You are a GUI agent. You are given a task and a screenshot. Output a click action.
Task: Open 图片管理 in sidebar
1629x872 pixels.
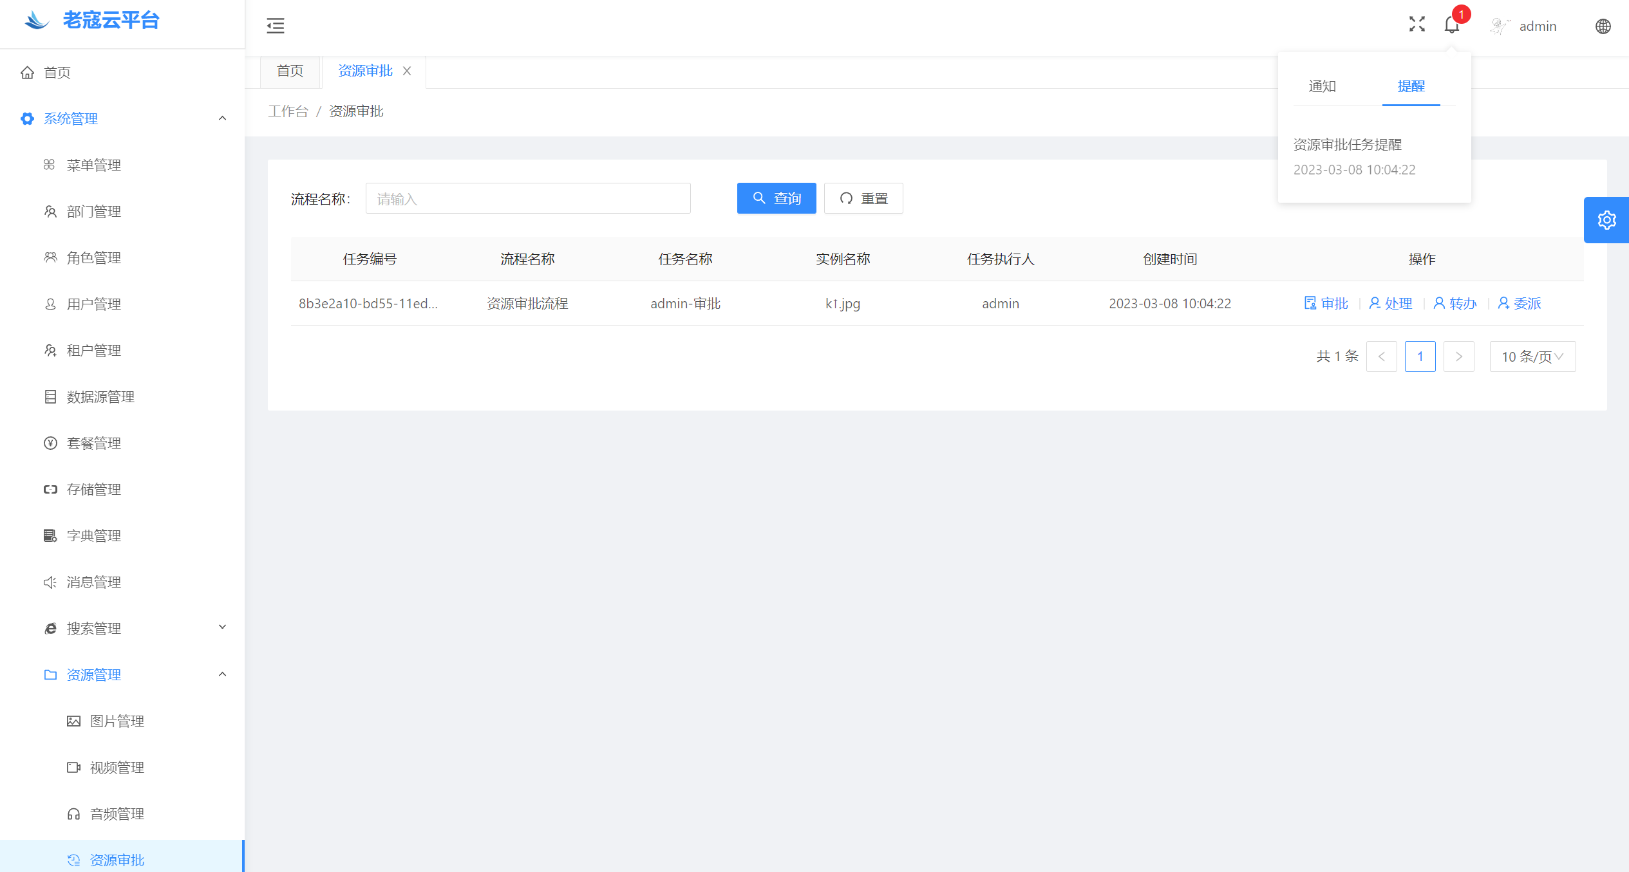117,721
